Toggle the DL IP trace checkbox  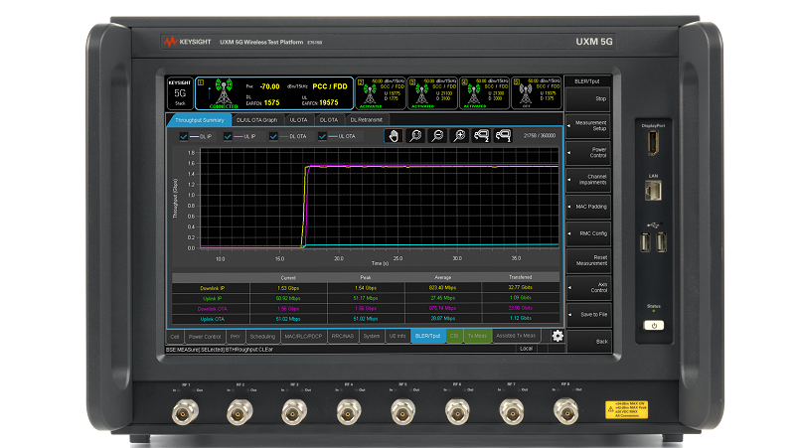185,136
